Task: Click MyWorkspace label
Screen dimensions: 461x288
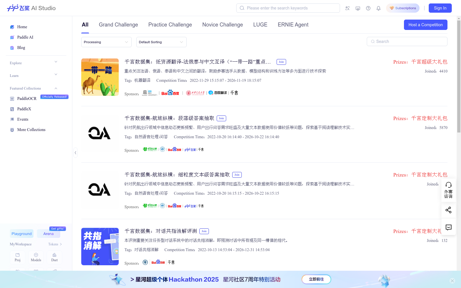Action: 21,244
